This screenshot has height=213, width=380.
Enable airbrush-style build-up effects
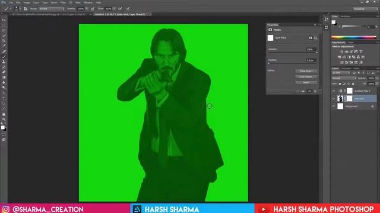120,9
